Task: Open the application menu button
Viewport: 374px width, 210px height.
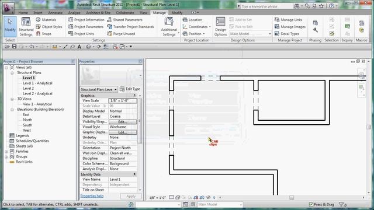Action: 8,8
